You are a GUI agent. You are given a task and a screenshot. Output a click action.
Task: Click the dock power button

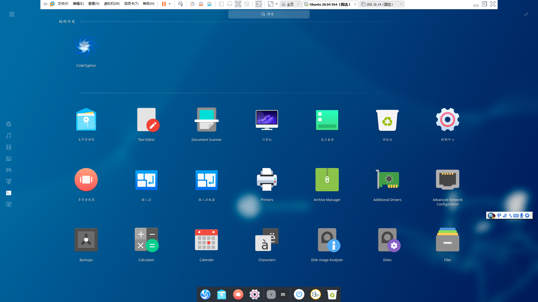(299, 294)
